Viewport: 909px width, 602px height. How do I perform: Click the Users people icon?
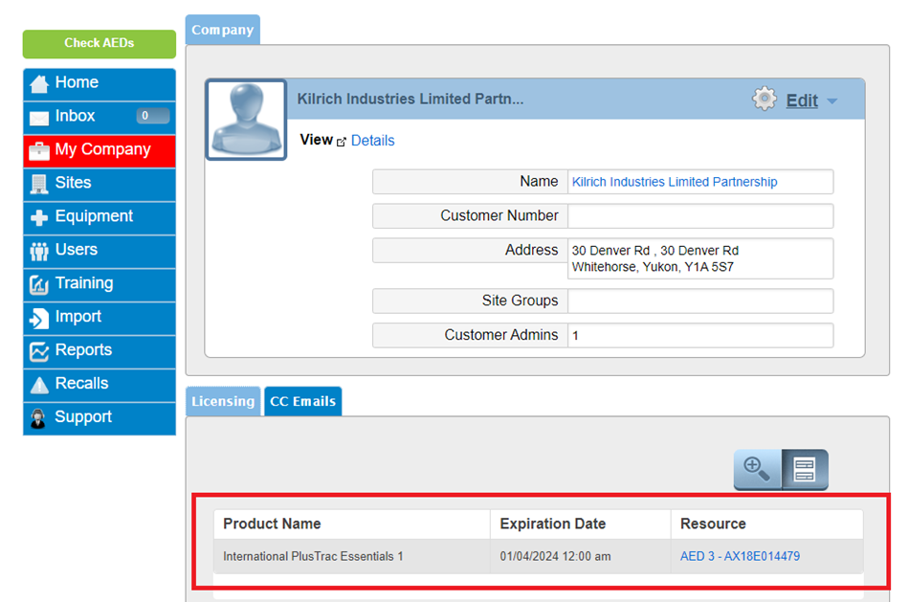pos(39,252)
